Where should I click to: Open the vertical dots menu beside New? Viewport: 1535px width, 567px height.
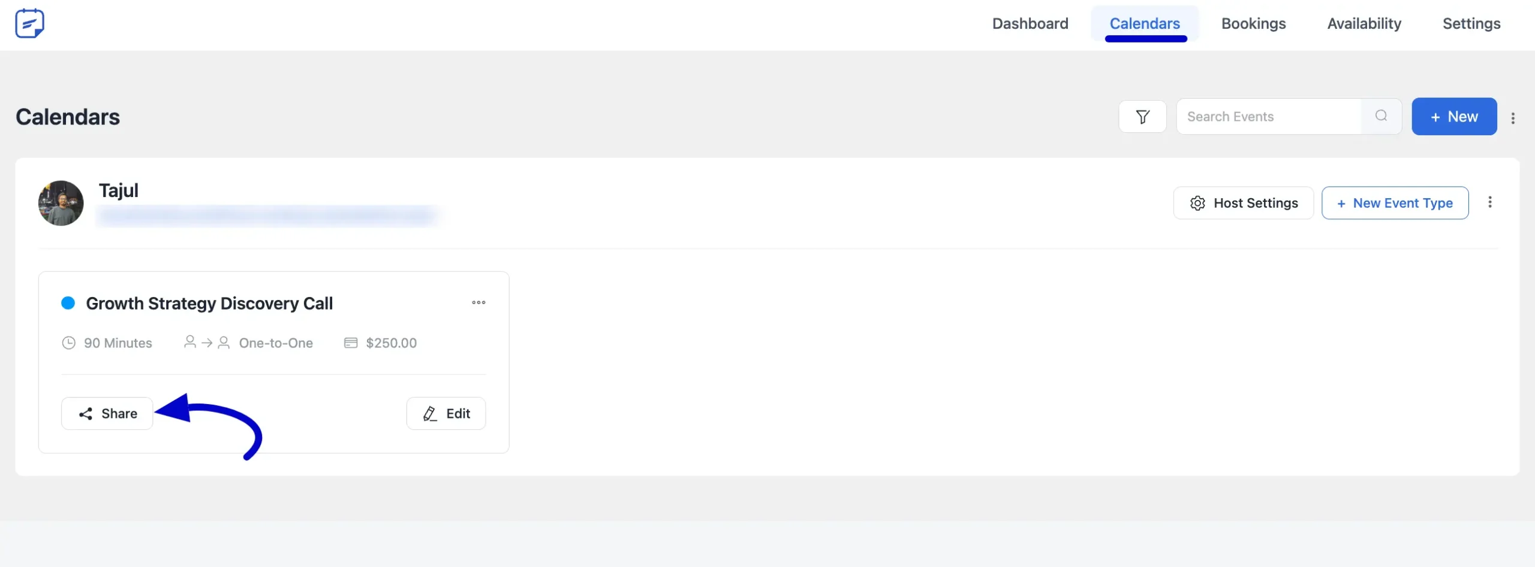pos(1513,118)
